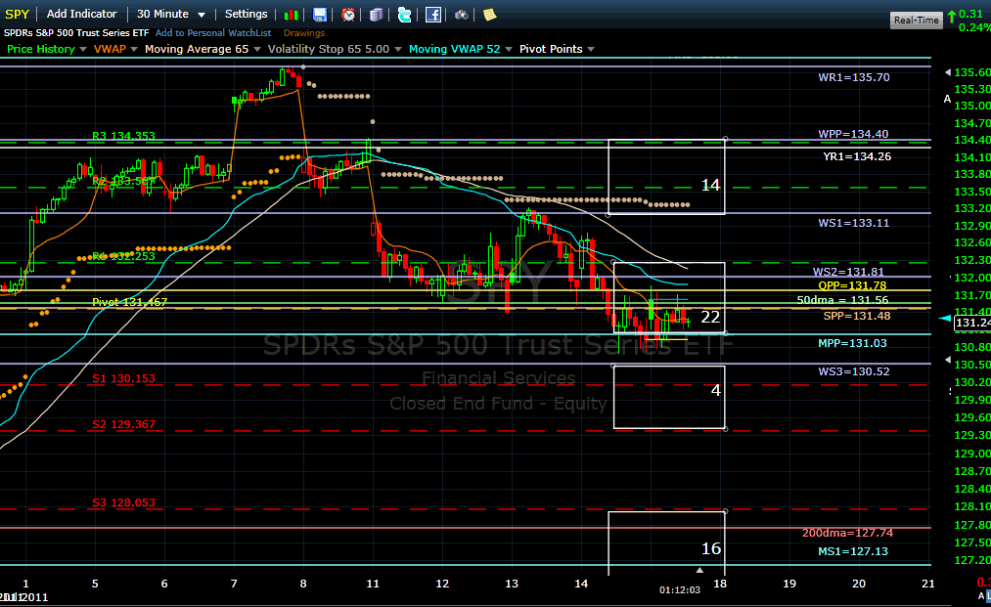
Task: Open the yellow sticky note icon
Action: (490, 15)
